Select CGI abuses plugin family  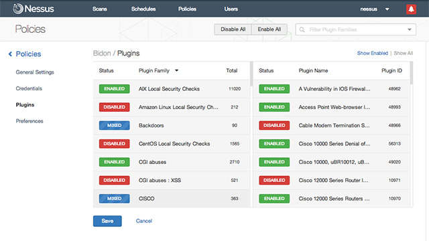[x=152, y=162]
